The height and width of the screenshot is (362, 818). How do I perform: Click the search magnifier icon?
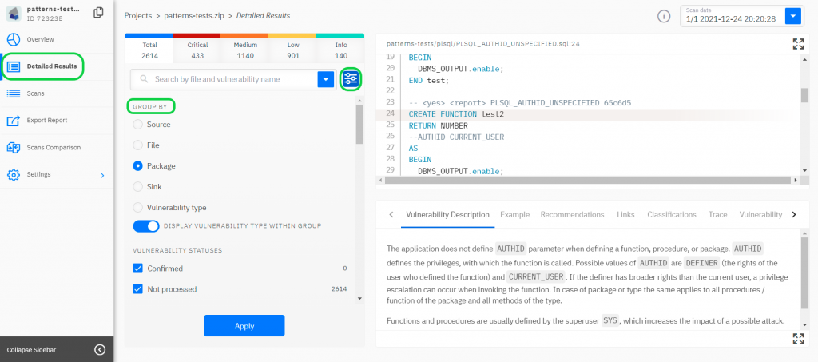[x=144, y=79]
